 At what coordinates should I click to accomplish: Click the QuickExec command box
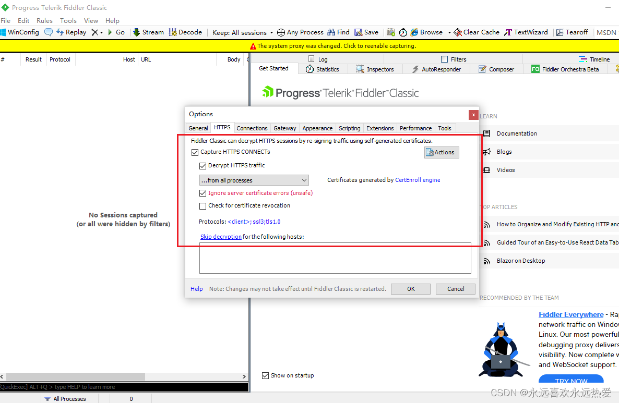[x=124, y=387]
